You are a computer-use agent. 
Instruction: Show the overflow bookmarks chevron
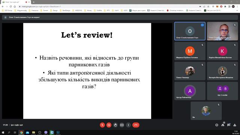coord(237,10)
